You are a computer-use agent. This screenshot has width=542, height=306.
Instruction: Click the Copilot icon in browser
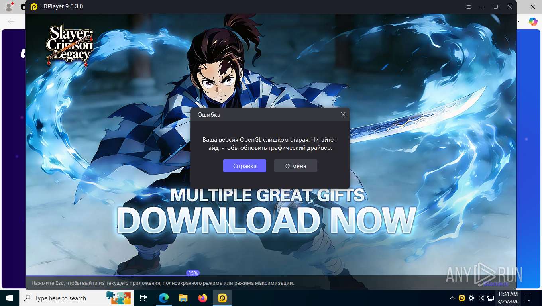(x=533, y=22)
